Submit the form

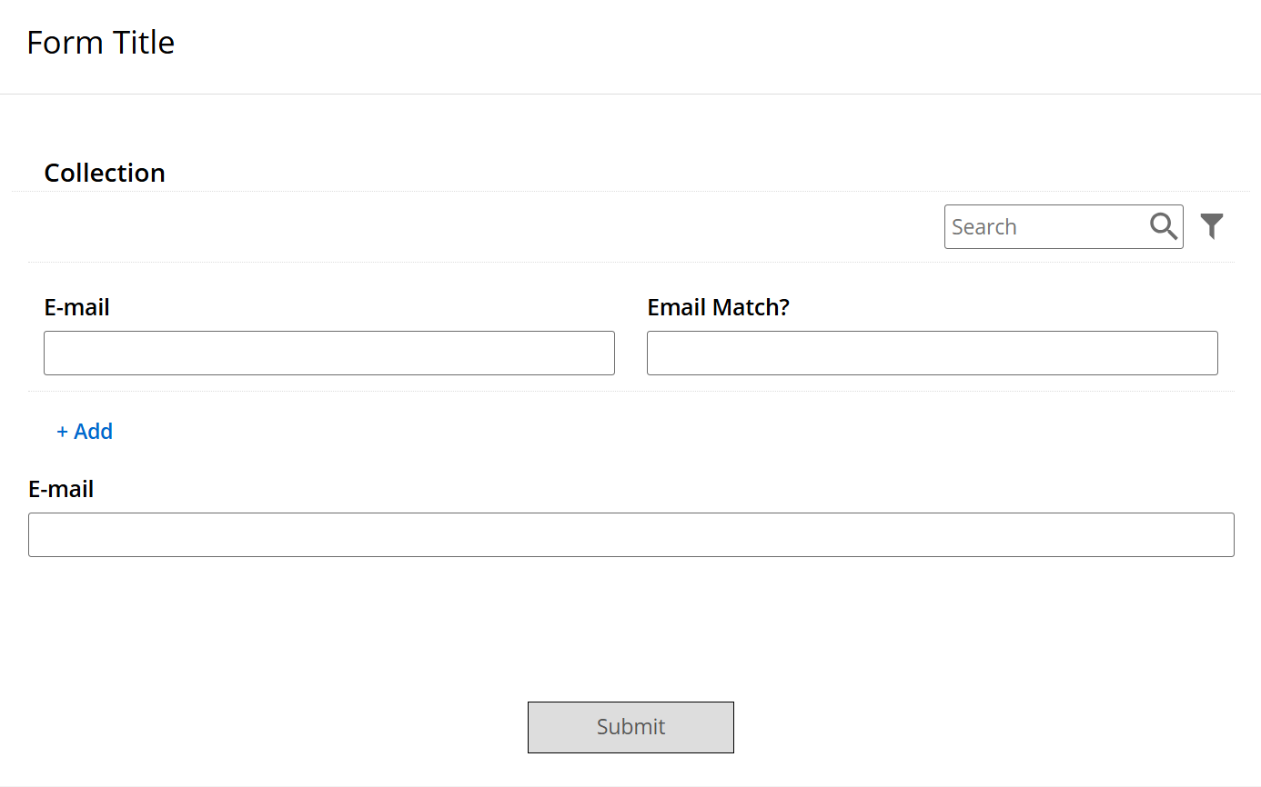630,727
